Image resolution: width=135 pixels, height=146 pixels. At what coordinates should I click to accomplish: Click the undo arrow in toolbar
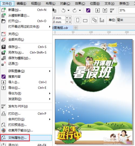[63, 10]
